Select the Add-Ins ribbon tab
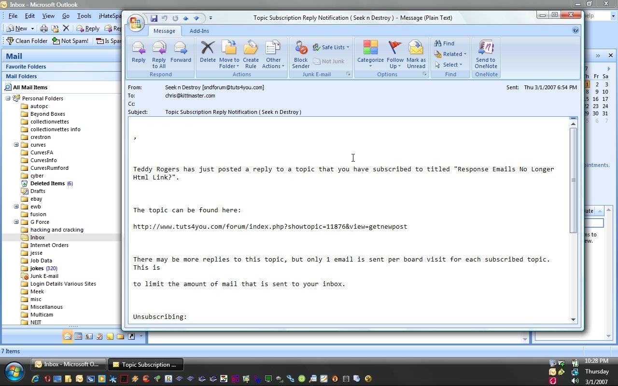This screenshot has height=386, width=618. click(x=199, y=31)
